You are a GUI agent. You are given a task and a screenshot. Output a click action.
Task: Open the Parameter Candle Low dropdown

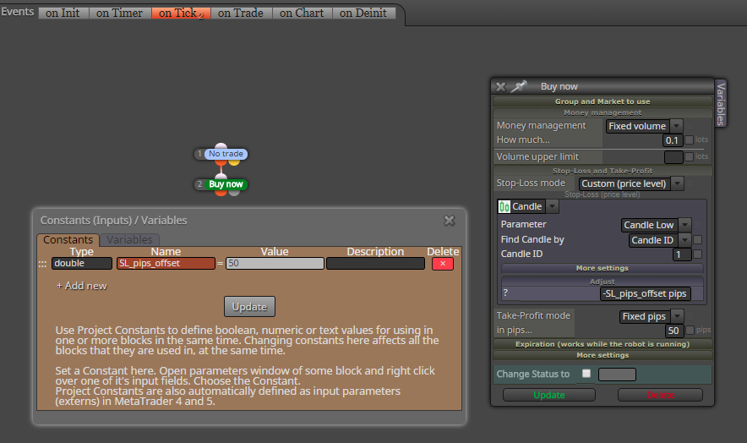click(x=684, y=225)
